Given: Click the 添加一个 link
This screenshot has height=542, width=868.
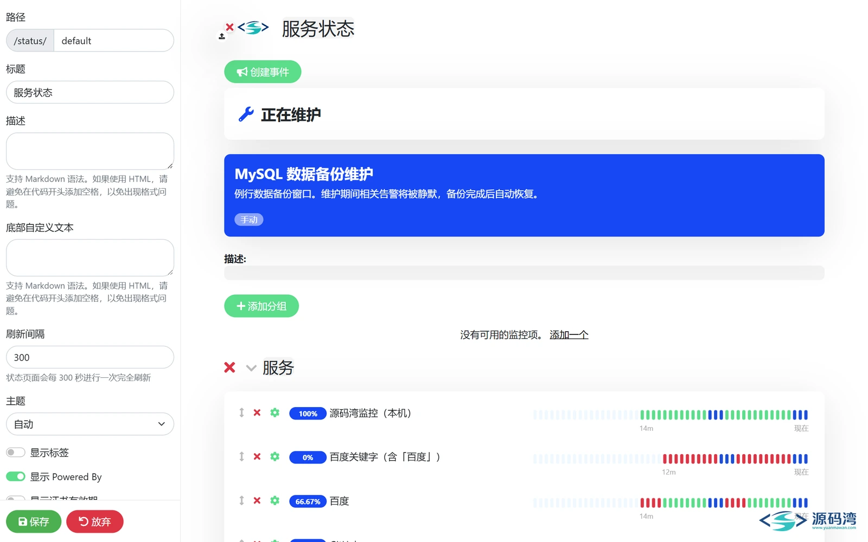Looking at the screenshot, I should tap(569, 334).
